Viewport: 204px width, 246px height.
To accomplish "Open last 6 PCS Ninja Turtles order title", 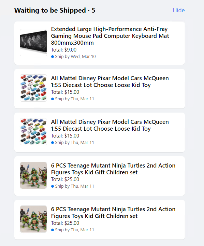I will 113,213.
